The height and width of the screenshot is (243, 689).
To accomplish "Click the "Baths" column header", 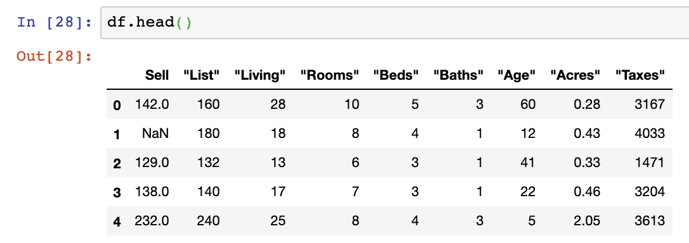I will (x=458, y=75).
